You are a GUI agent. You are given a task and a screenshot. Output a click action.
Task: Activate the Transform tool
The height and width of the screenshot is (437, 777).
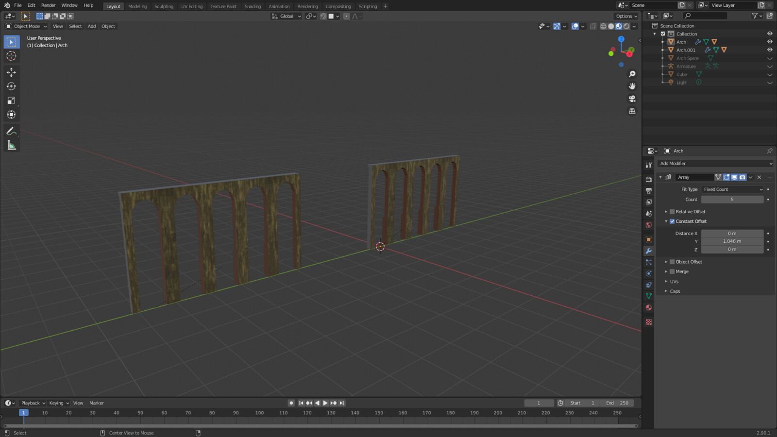click(12, 115)
